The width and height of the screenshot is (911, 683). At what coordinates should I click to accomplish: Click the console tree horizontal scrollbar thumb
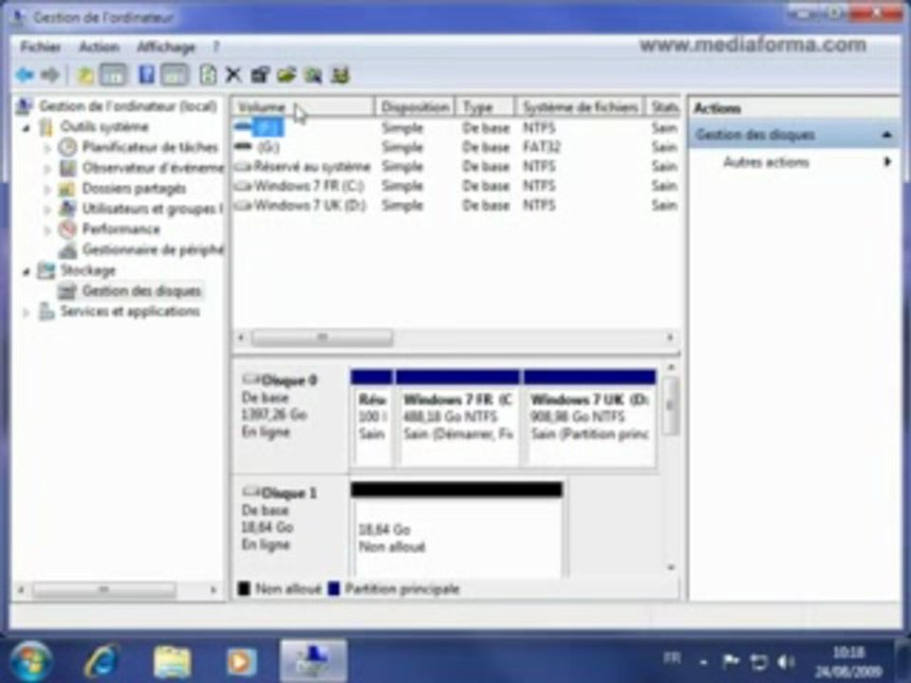point(104,590)
